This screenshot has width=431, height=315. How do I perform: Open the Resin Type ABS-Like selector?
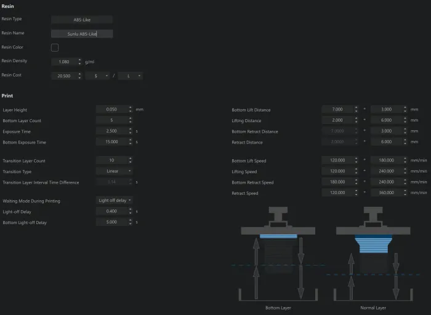(82, 20)
